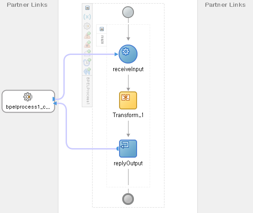Click the process start circle node

click(128, 12)
